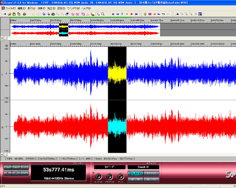Image resolution: width=236 pixels, height=188 pixels.
Task: Open the リバーブ effect type selector
Action: [x=110, y=167]
